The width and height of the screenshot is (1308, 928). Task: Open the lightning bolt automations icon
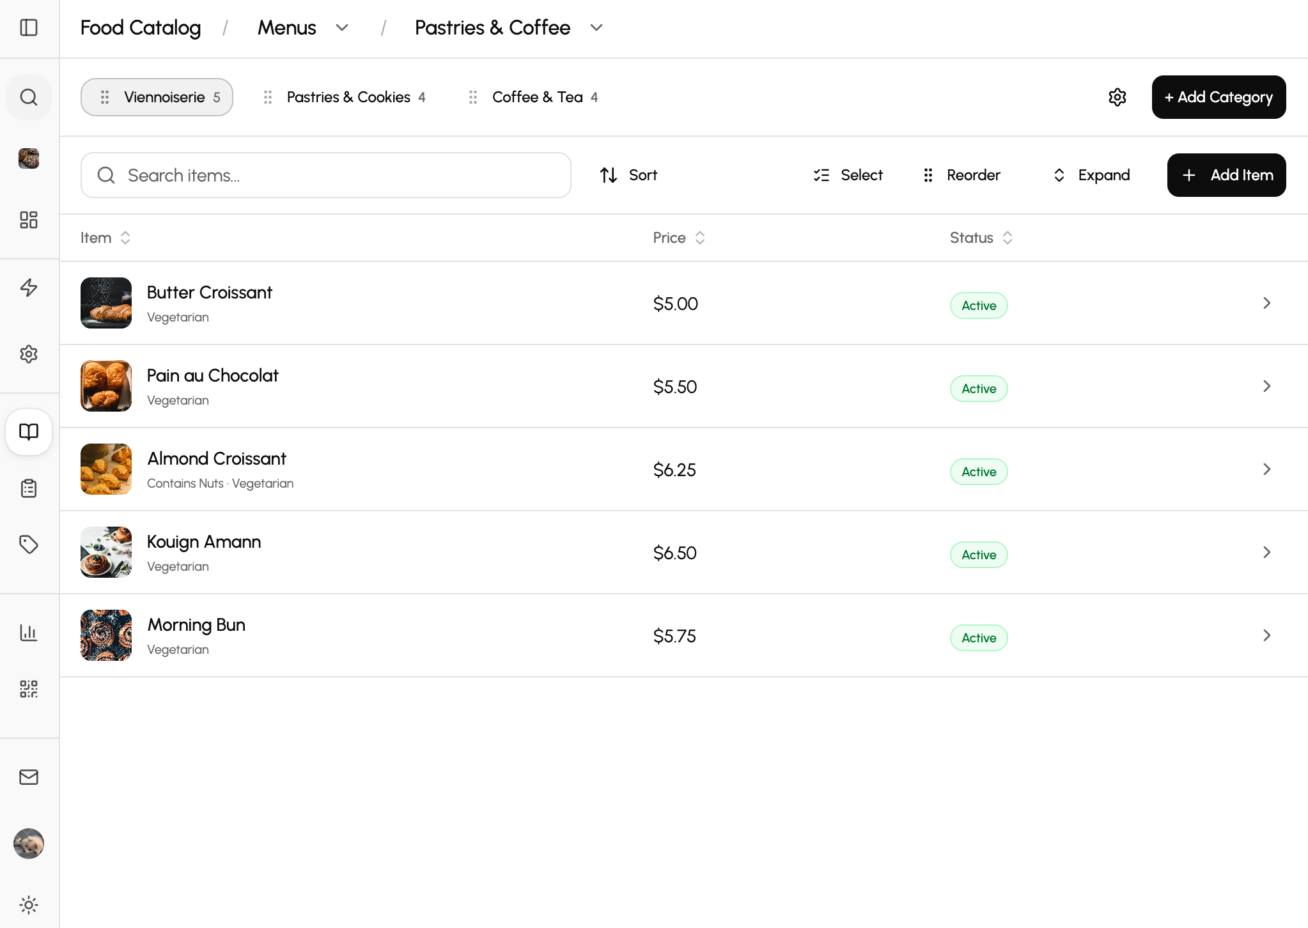coord(29,288)
